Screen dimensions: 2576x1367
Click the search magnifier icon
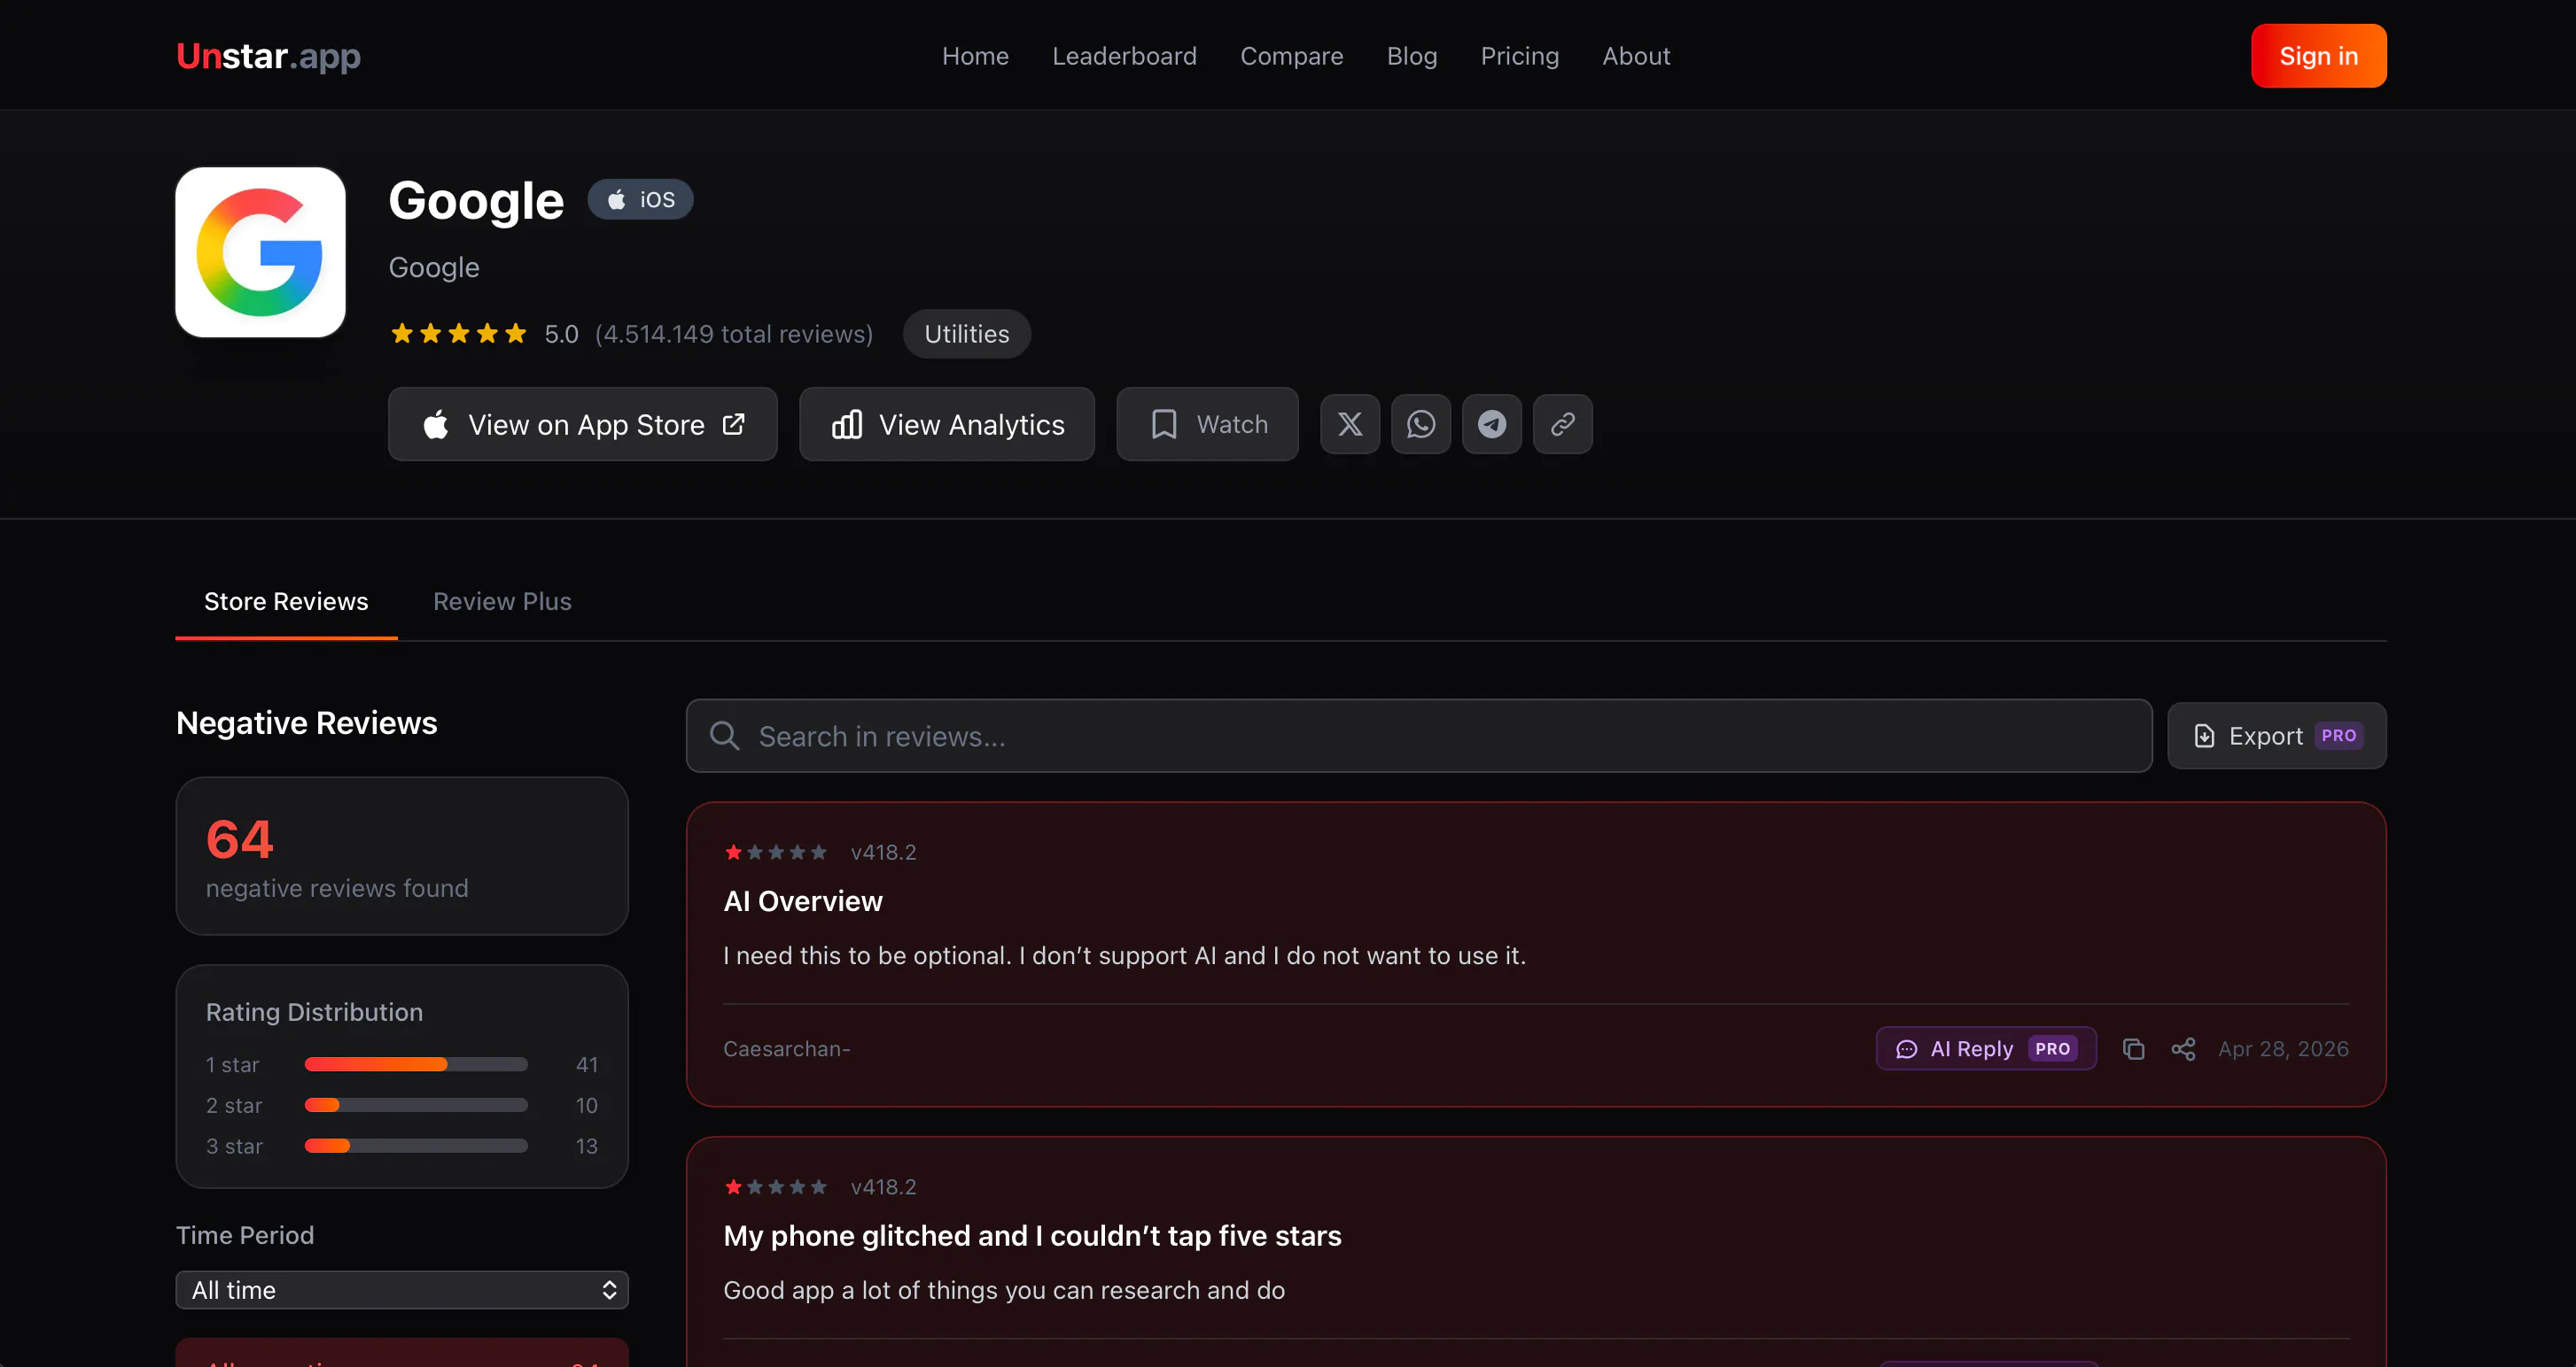click(724, 736)
